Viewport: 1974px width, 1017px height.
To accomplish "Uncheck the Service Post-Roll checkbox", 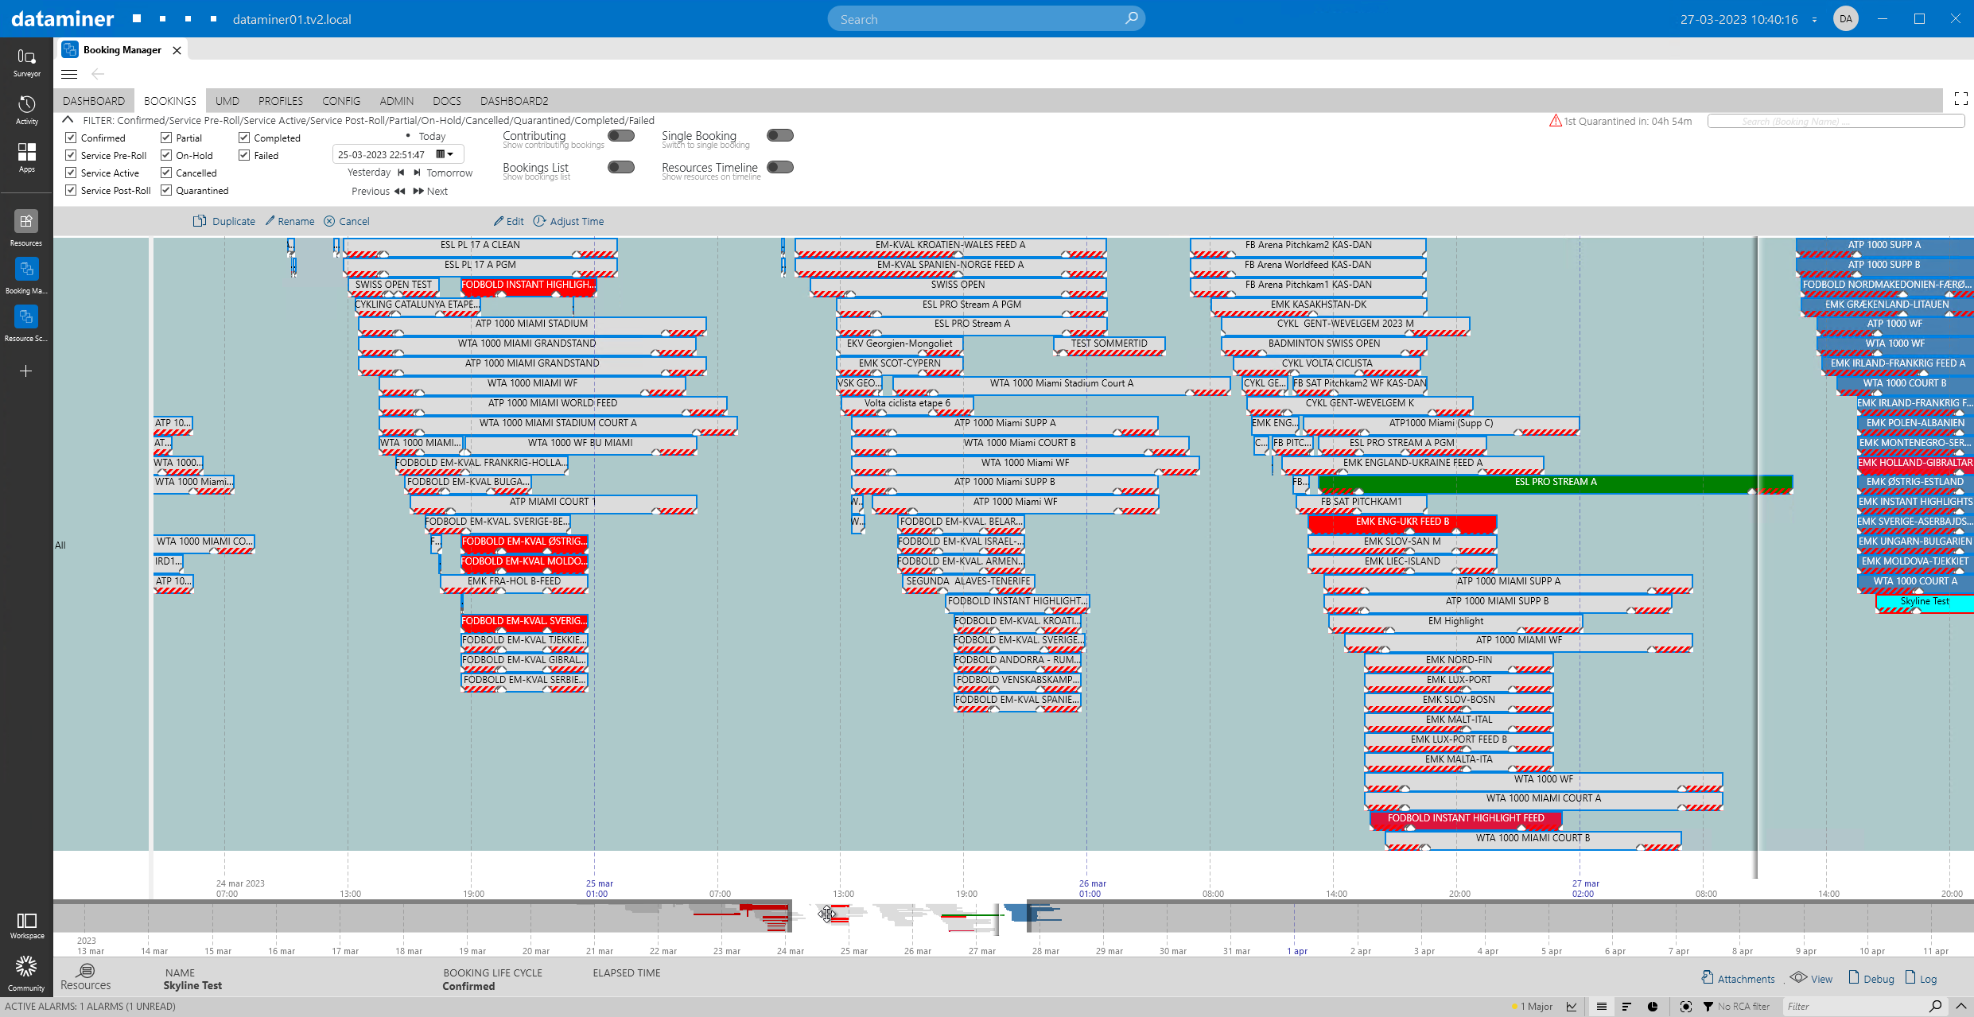I will pos(71,190).
